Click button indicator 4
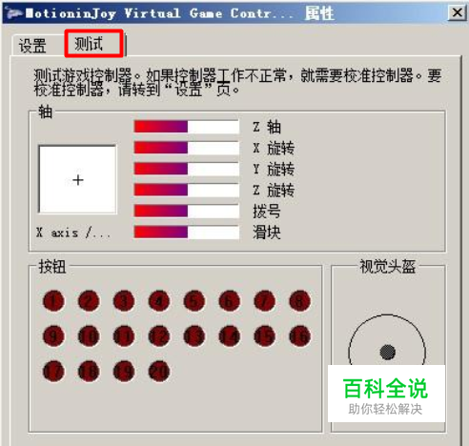469x446 pixels. pos(159,301)
